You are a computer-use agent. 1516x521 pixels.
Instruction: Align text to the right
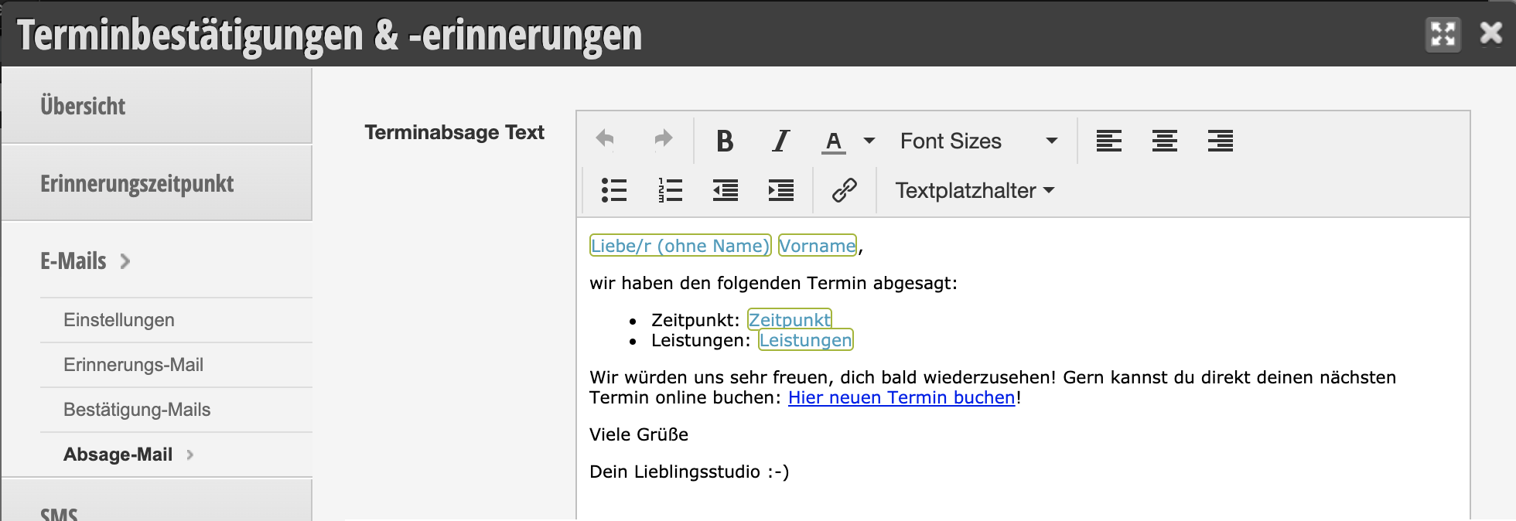click(x=1220, y=141)
